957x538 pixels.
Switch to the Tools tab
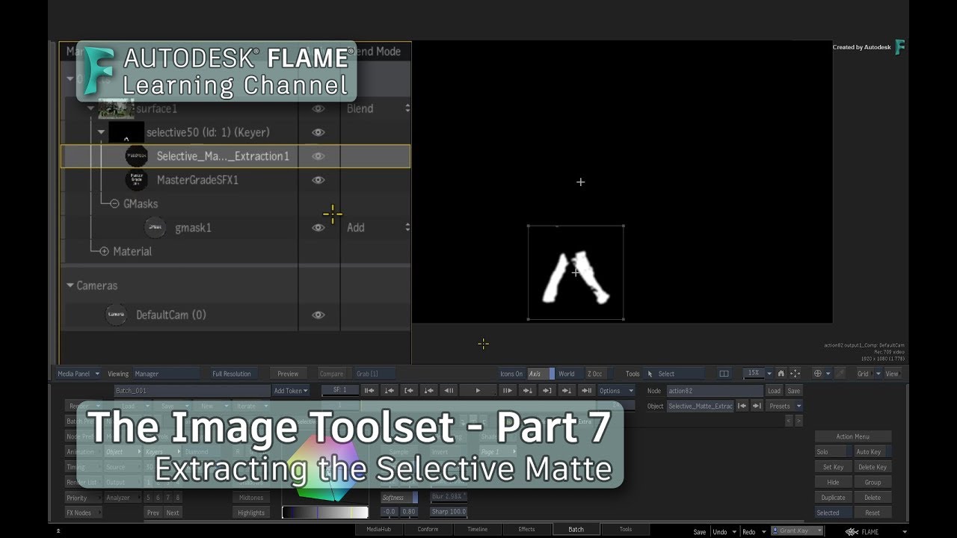point(625,529)
